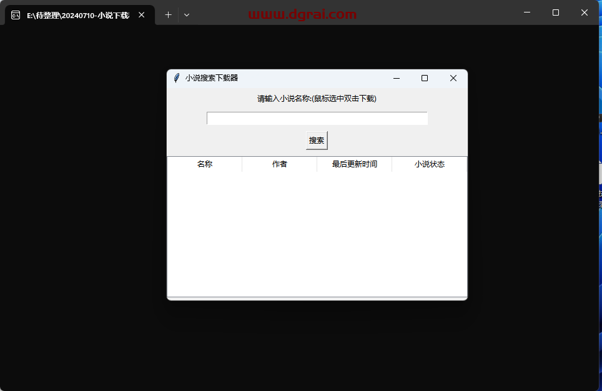The height and width of the screenshot is (391, 602).
Task: Close the E:\待整理 terminal tab
Action: (142, 15)
